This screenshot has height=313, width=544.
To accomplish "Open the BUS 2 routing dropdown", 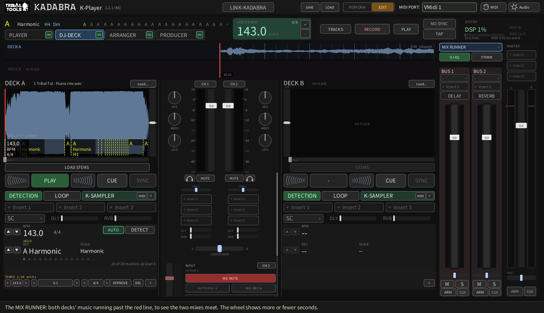I will 487,78.
